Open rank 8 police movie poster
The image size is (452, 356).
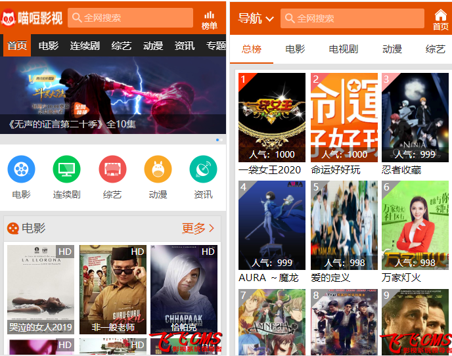(x=344, y=323)
